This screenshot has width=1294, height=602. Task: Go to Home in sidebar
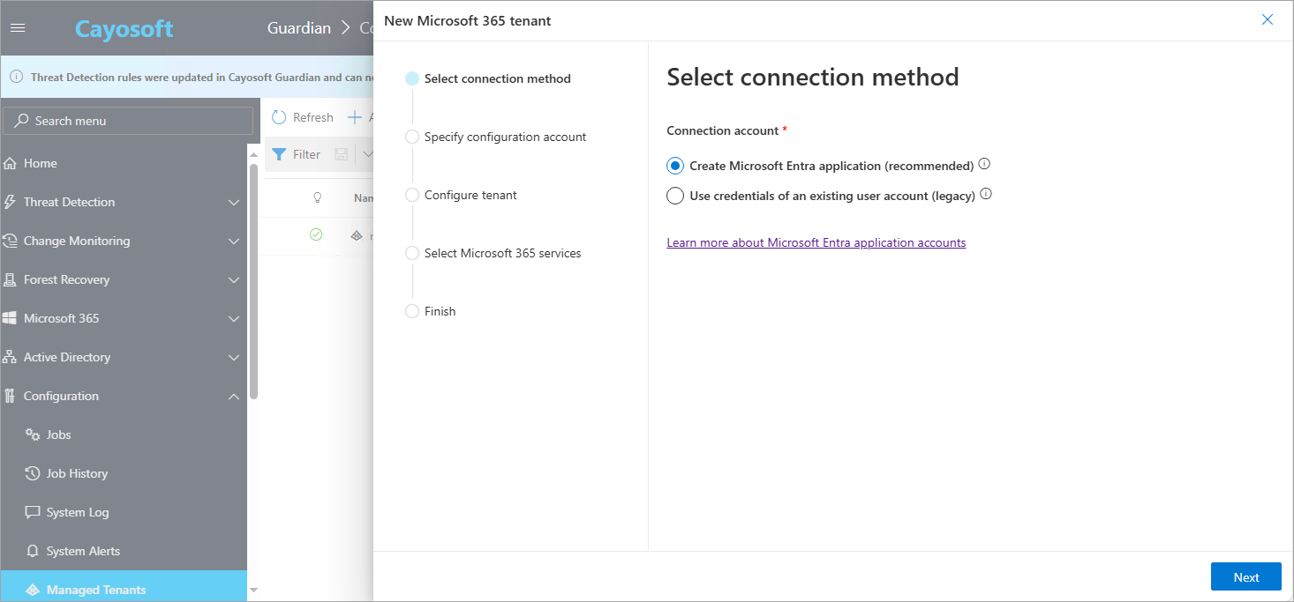(124, 163)
